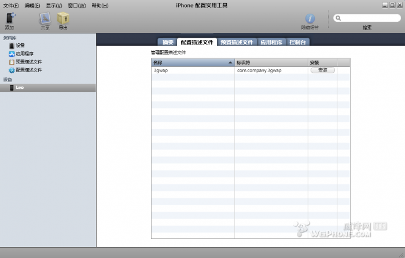Click Install (安装) button for 3gwap
Viewport: 405px width, 258px height.
[323, 70]
